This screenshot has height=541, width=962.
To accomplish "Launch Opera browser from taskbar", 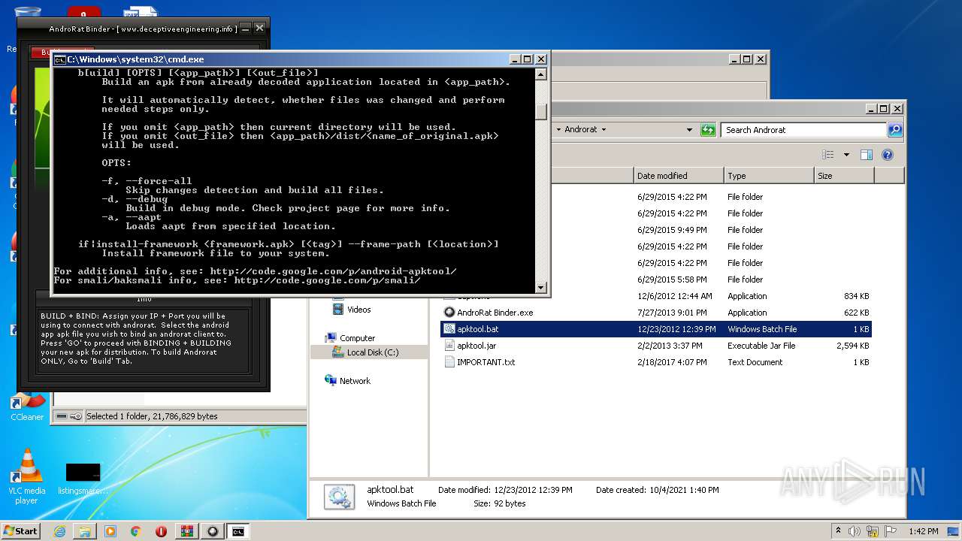I will (x=161, y=531).
